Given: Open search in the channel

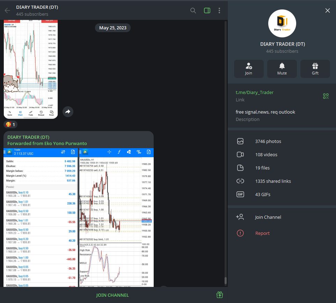Looking at the screenshot, I should tap(193, 10).
